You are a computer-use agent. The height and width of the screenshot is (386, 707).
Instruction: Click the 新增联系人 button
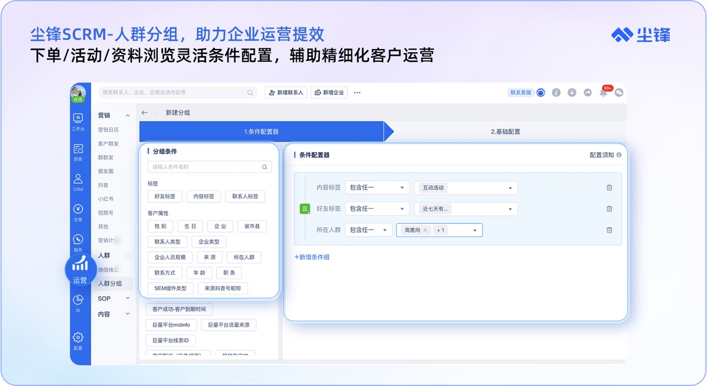coord(286,93)
